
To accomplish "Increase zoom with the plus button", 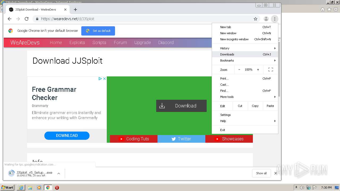I will click(258, 70).
